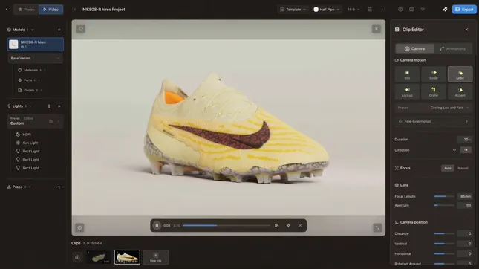479x269 pixels.
Task: Collapse the Models section chevron
Action: 33,30
